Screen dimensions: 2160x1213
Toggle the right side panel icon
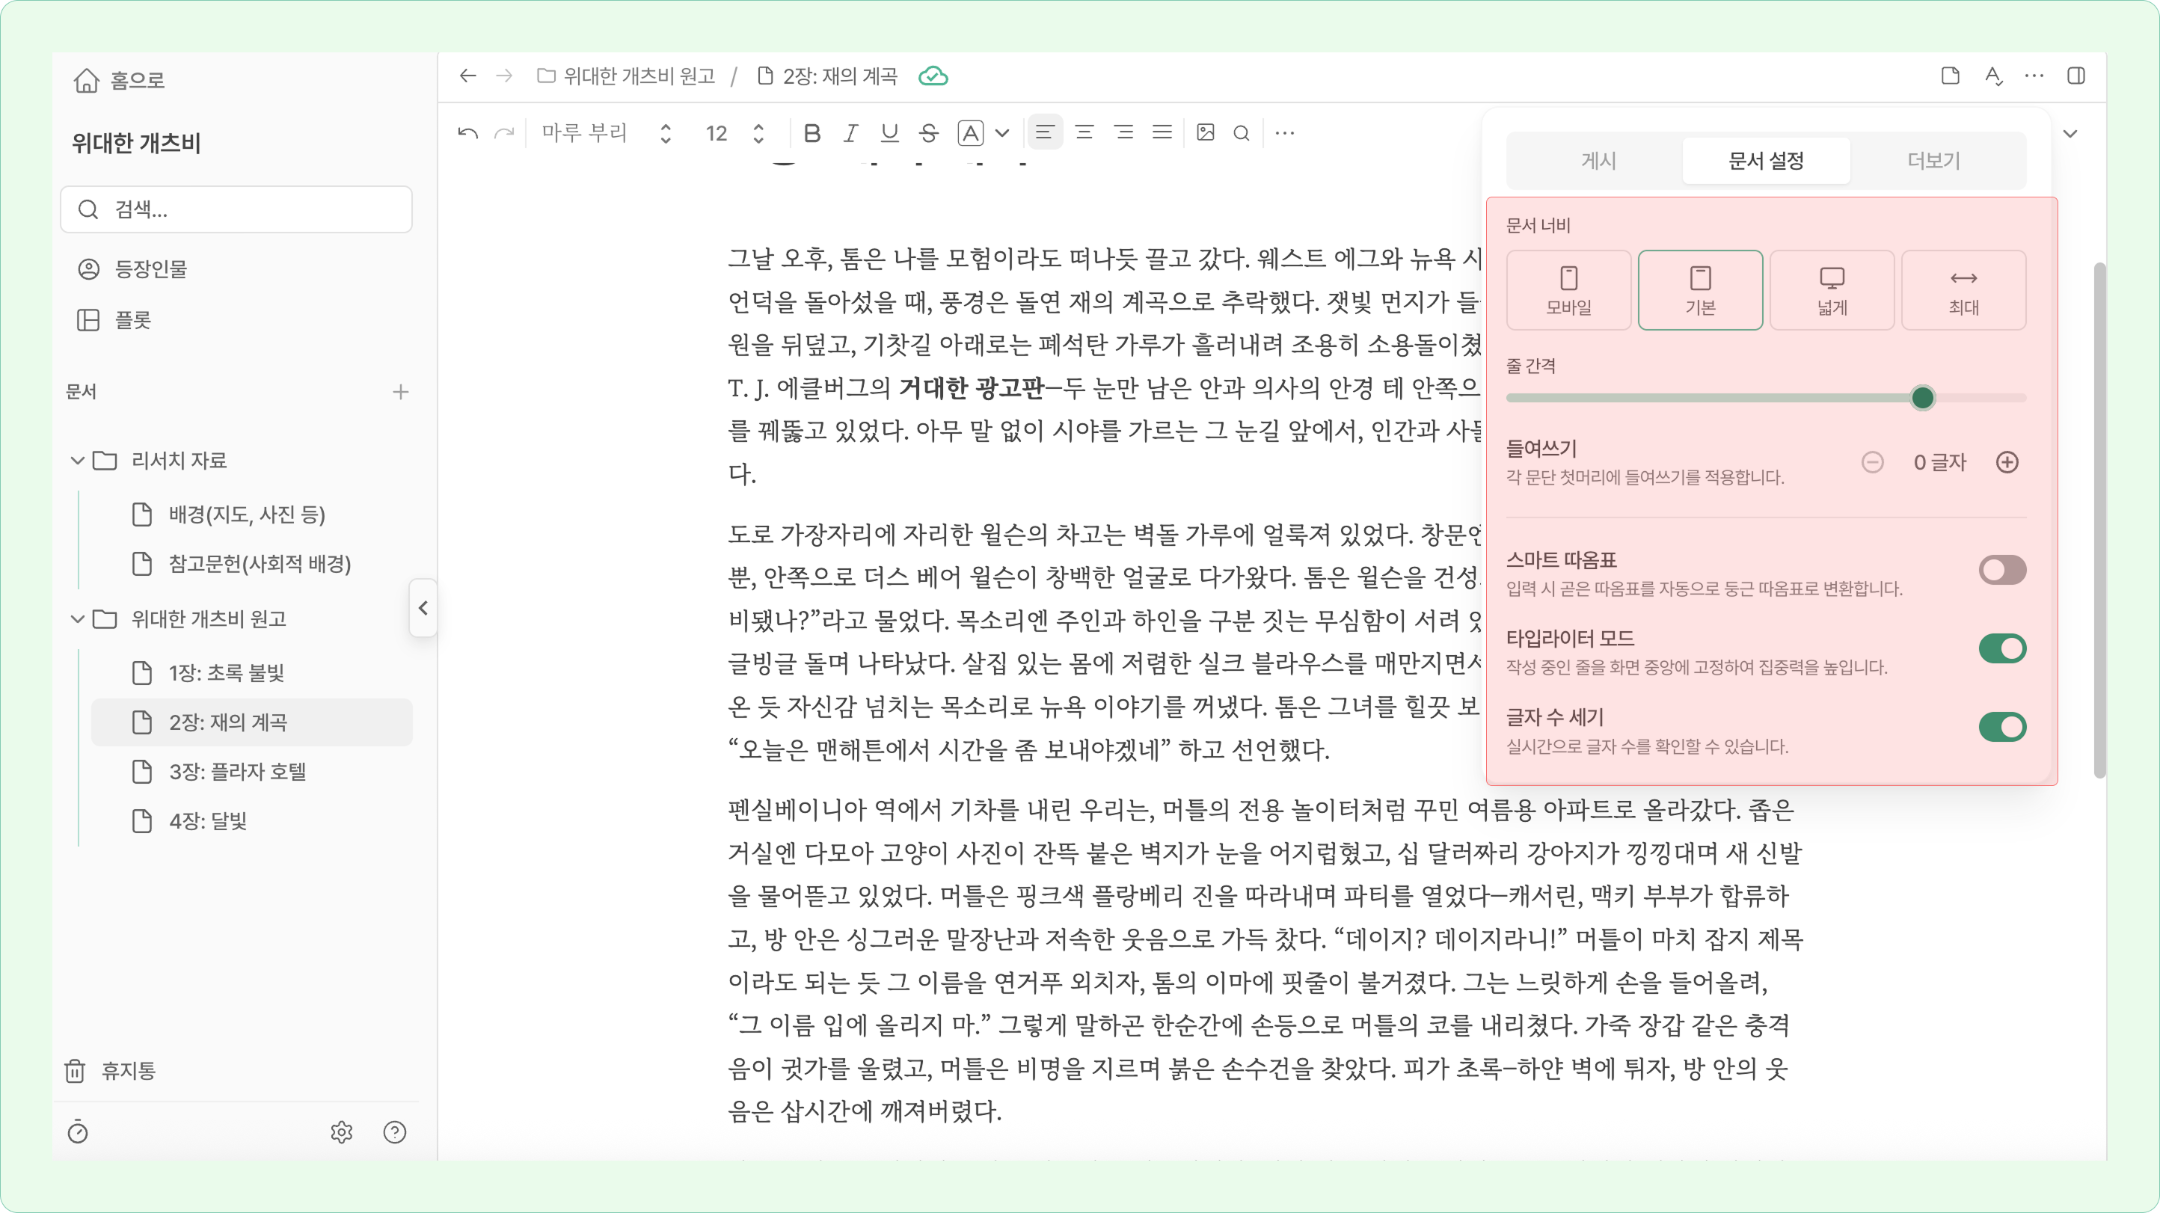tap(2076, 76)
